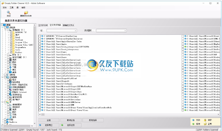Open the filter dropdown beside 过…

[x=62, y=31]
